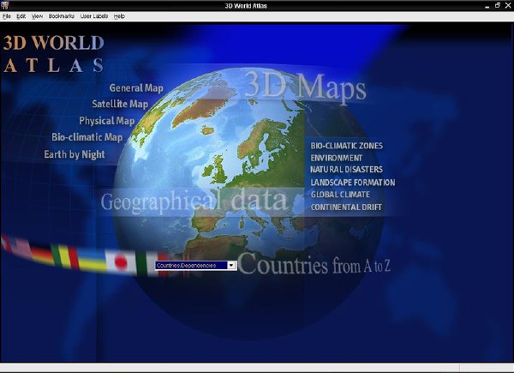Click the 3D World Atlas logo

[x=53, y=54]
